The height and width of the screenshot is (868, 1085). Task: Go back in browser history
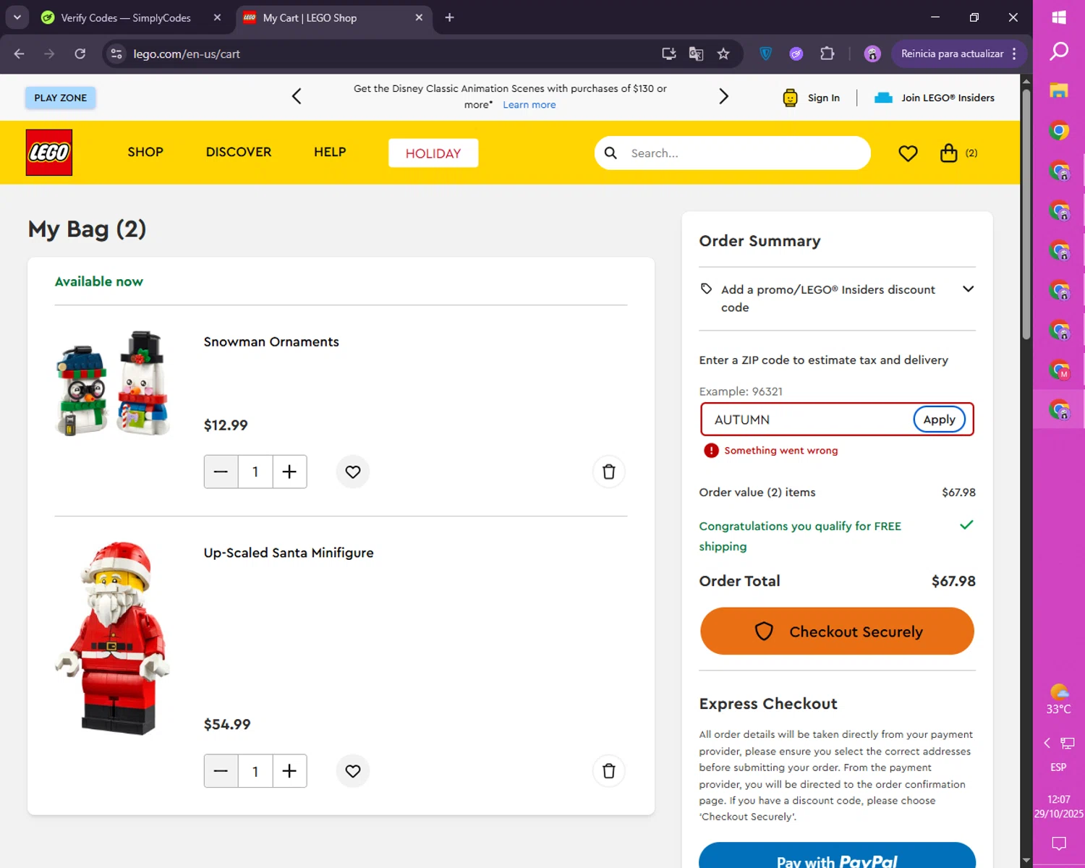pyautogui.click(x=20, y=54)
